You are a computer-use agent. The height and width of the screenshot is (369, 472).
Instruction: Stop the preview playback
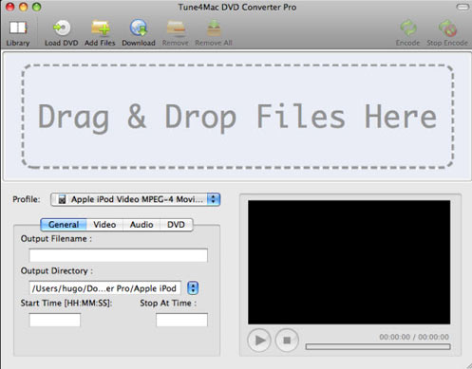pos(287,341)
